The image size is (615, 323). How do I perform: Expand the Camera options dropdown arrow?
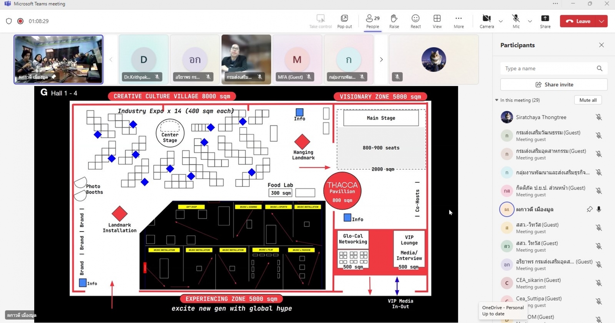pyautogui.click(x=500, y=21)
